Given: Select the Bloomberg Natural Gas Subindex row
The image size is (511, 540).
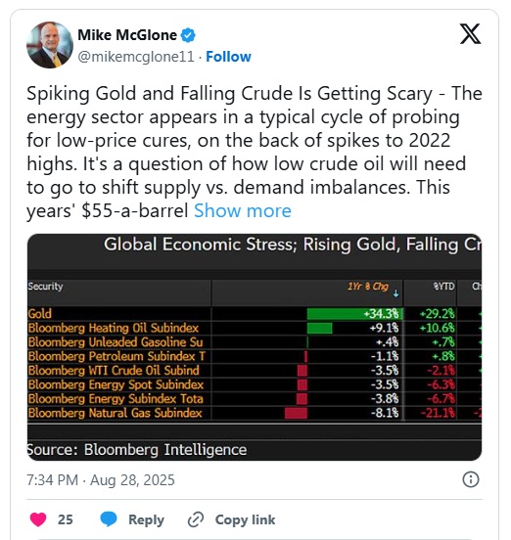Looking at the screenshot, I should click(x=254, y=413).
